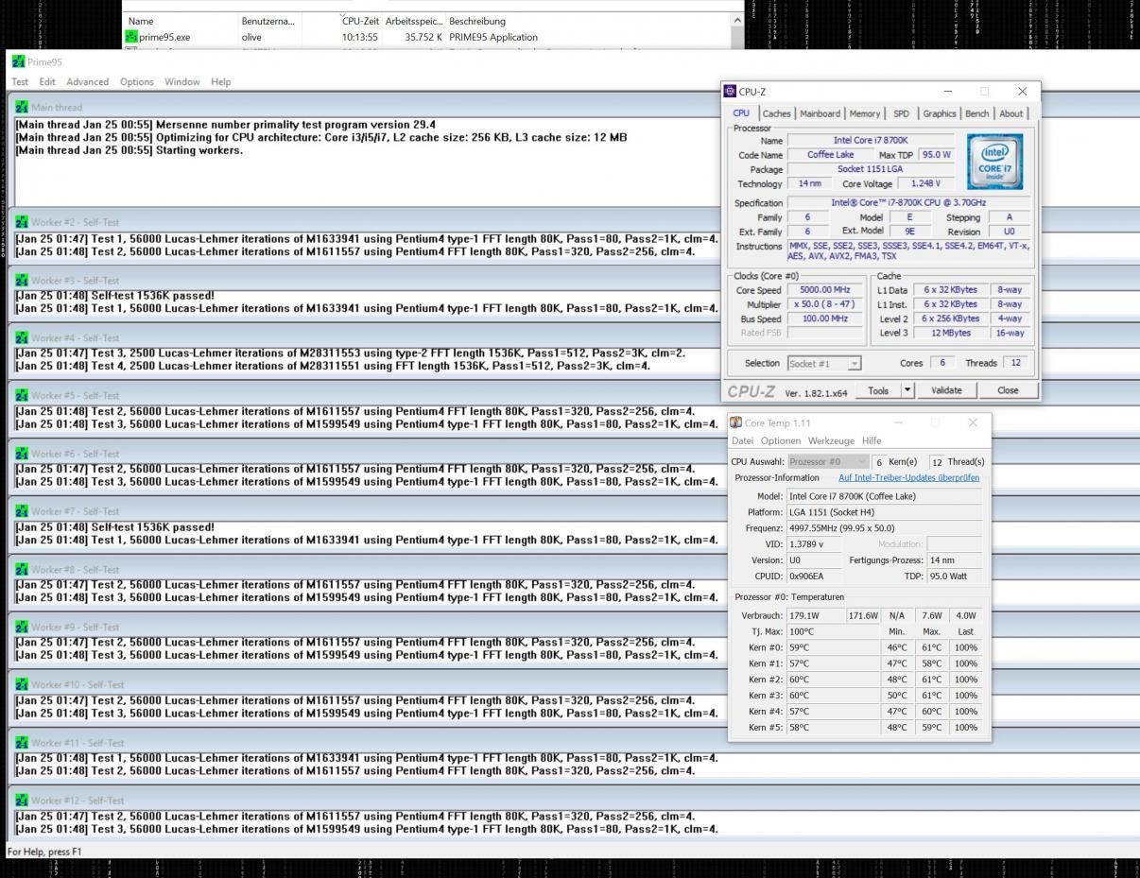Click the Main thread window icon
This screenshot has height=878, width=1140.
[x=22, y=107]
